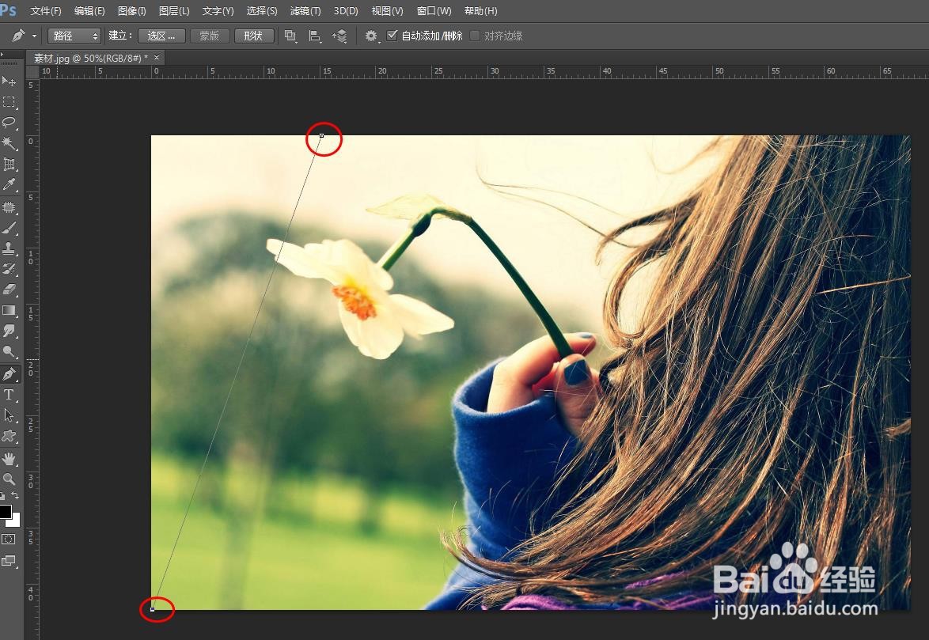
Task: Click the 蒙版 mask button
Action: [210, 36]
